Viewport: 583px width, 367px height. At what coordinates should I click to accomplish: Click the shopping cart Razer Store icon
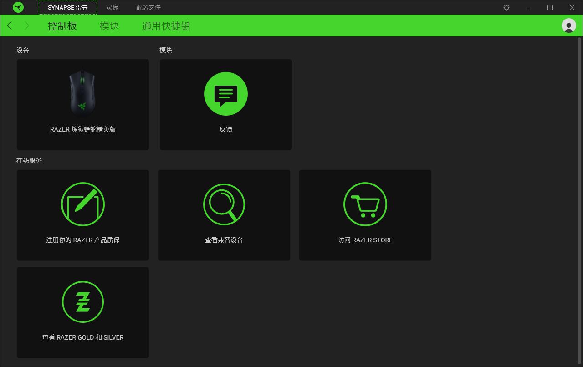pyautogui.click(x=365, y=204)
